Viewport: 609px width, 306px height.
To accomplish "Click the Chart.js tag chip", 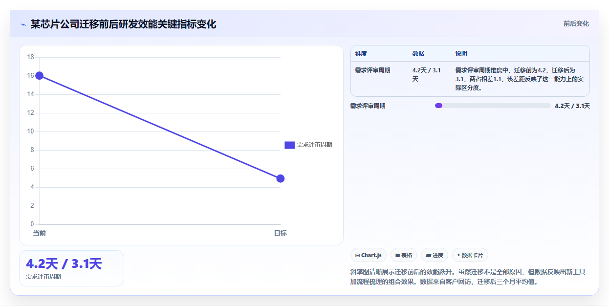I will click(369, 255).
